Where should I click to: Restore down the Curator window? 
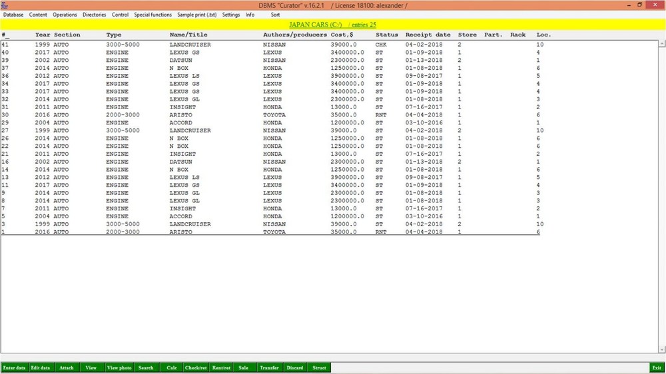[639, 5]
